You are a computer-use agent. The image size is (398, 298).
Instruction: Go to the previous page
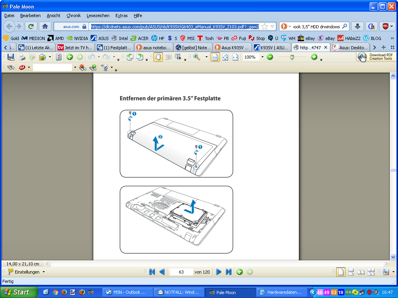point(162,272)
